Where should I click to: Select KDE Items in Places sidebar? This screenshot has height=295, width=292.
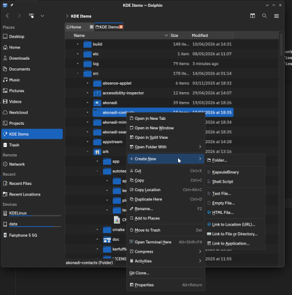tap(32, 134)
